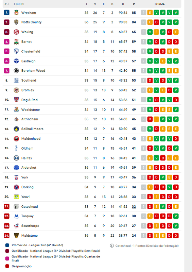Sort standings by the P points header

pyautogui.click(x=134, y=4)
